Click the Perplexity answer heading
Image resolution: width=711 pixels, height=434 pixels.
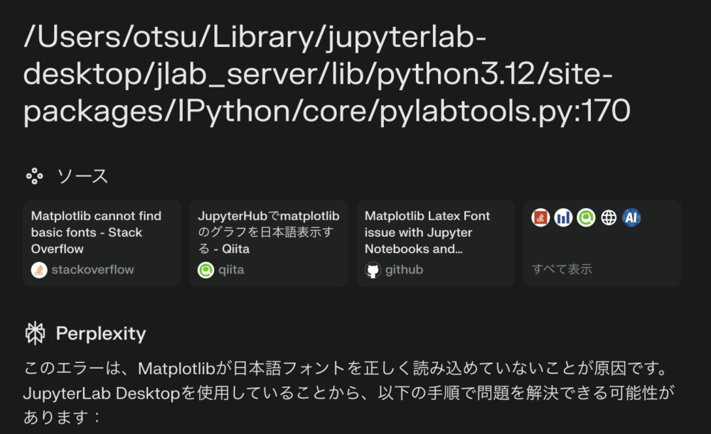101,334
